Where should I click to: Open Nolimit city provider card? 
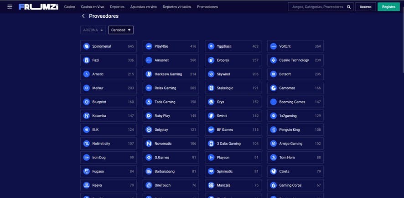[x=109, y=144]
